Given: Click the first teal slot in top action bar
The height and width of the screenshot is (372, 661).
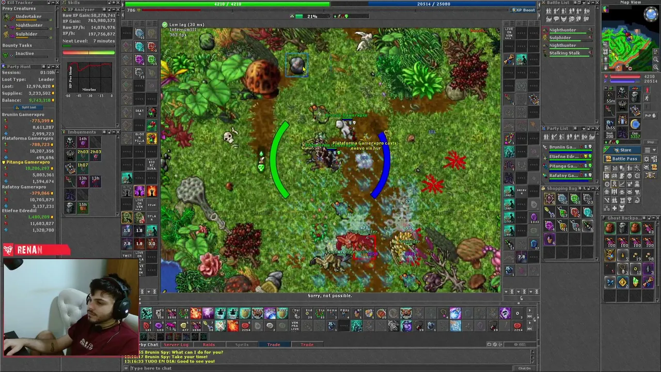Looking at the screenshot, I should click(x=147, y=313).
